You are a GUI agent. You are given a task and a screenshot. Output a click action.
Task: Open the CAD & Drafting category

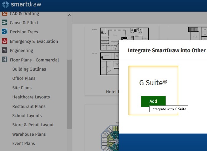pyautogui.click(x=25, y=13)
